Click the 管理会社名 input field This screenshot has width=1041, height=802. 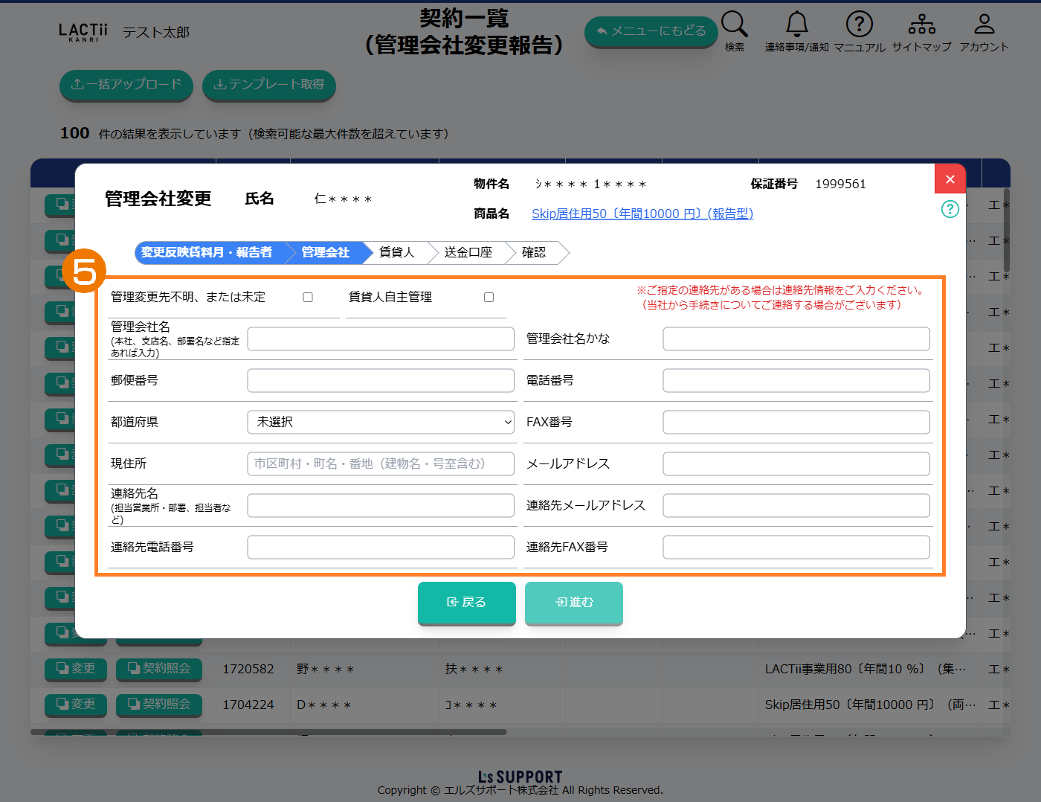pos(381,339)
